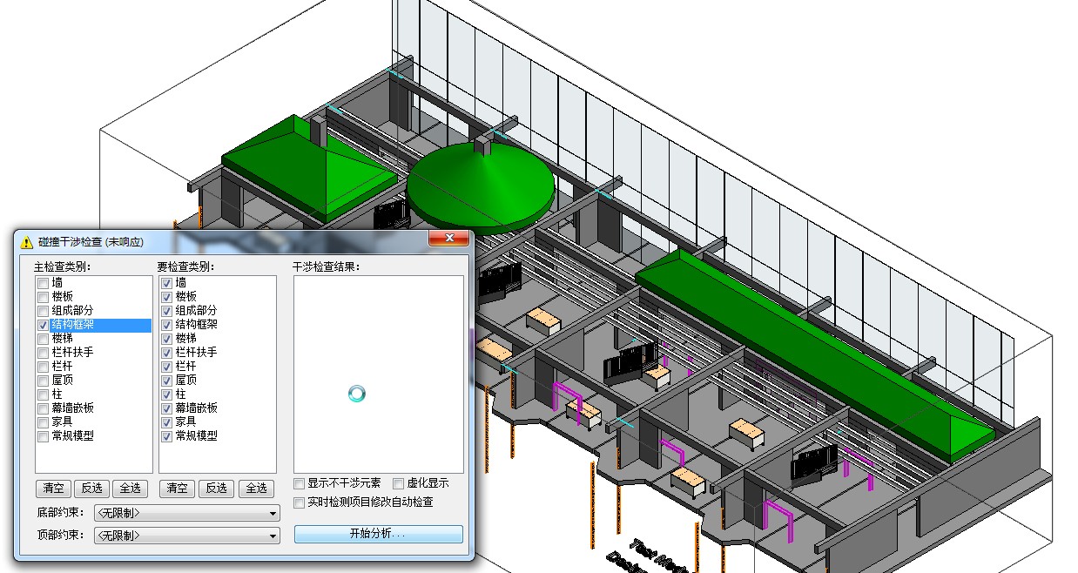Enable 实时检测项目修改自动检查 option
Screen dimensions: 1078x573
point(300,502)
